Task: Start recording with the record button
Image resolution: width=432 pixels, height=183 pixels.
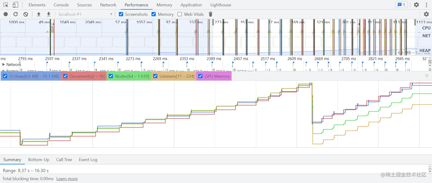Action: pyautogui.click(x=6, y=14)
